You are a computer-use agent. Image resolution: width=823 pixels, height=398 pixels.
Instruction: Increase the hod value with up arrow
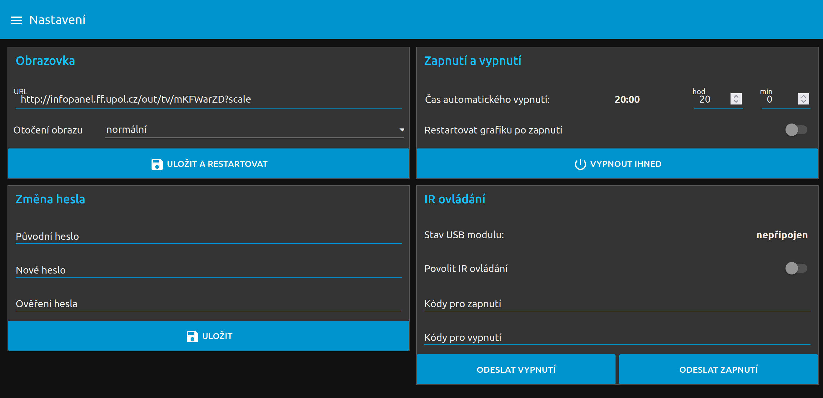736,96
